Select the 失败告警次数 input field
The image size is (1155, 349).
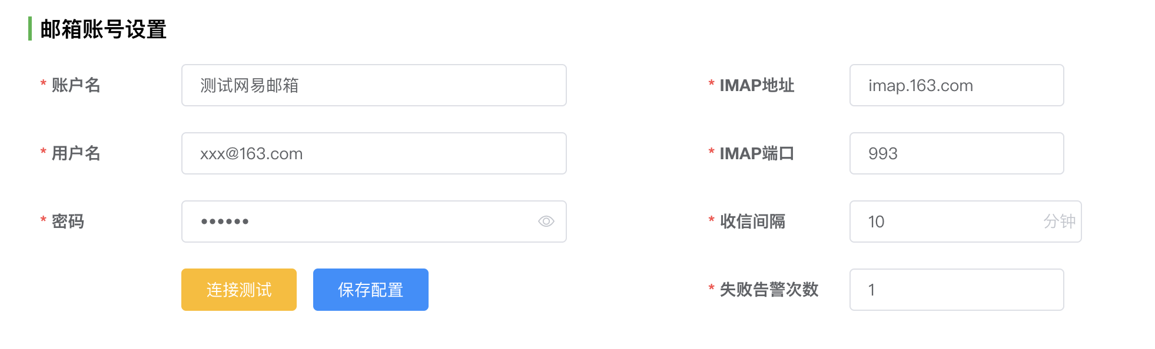(957, 290)
